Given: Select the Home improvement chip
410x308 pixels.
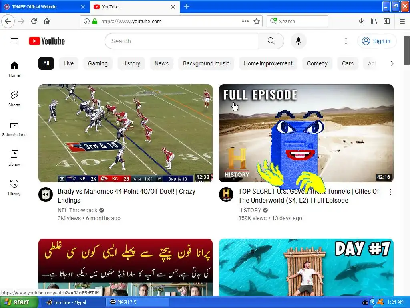Looking at the screenshot, I should [x=268, y=63].
